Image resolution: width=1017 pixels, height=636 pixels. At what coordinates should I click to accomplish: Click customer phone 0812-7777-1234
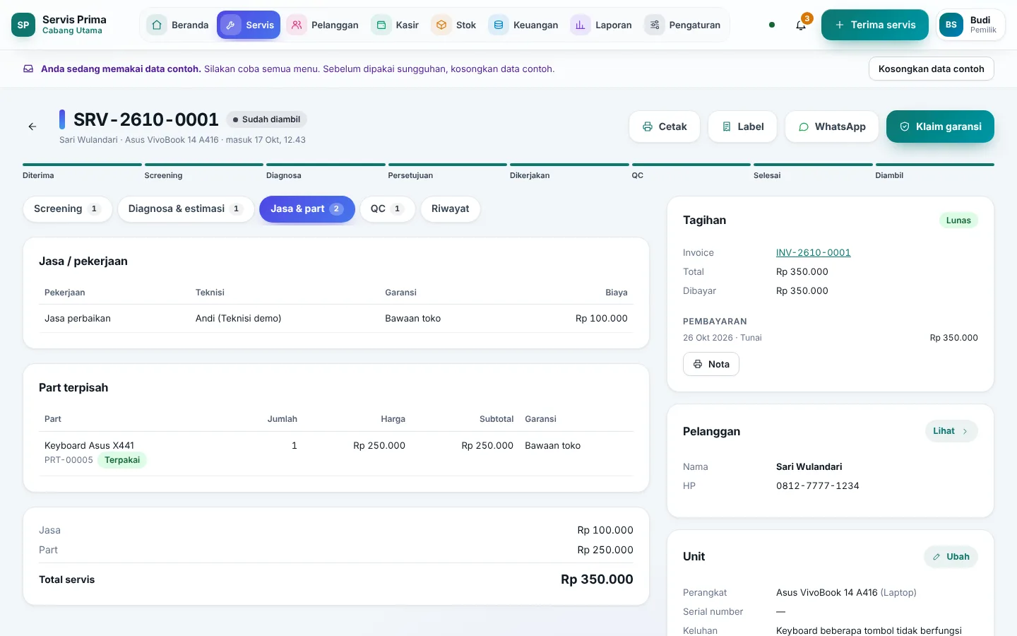[818, 486]
